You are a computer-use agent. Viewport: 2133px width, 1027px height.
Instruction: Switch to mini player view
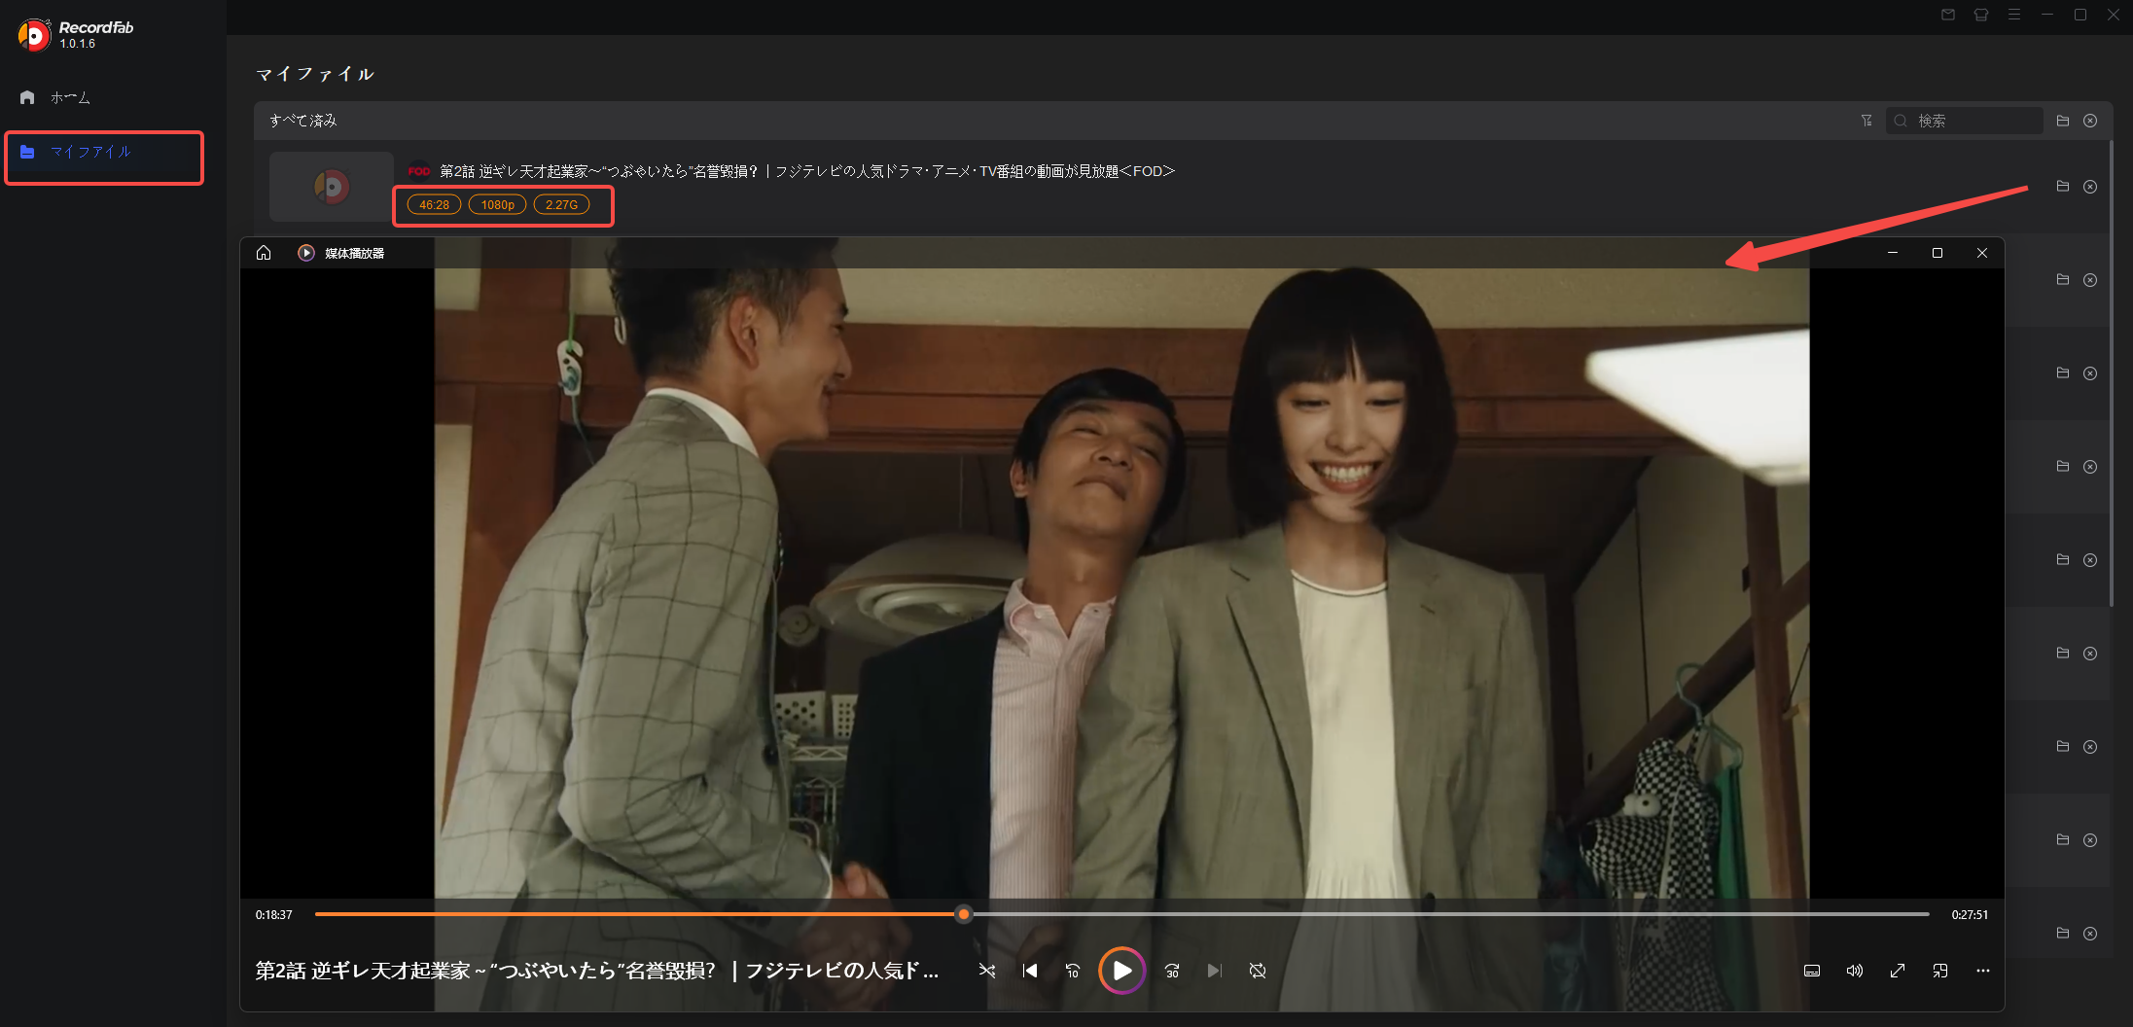tap(1940, 971)
